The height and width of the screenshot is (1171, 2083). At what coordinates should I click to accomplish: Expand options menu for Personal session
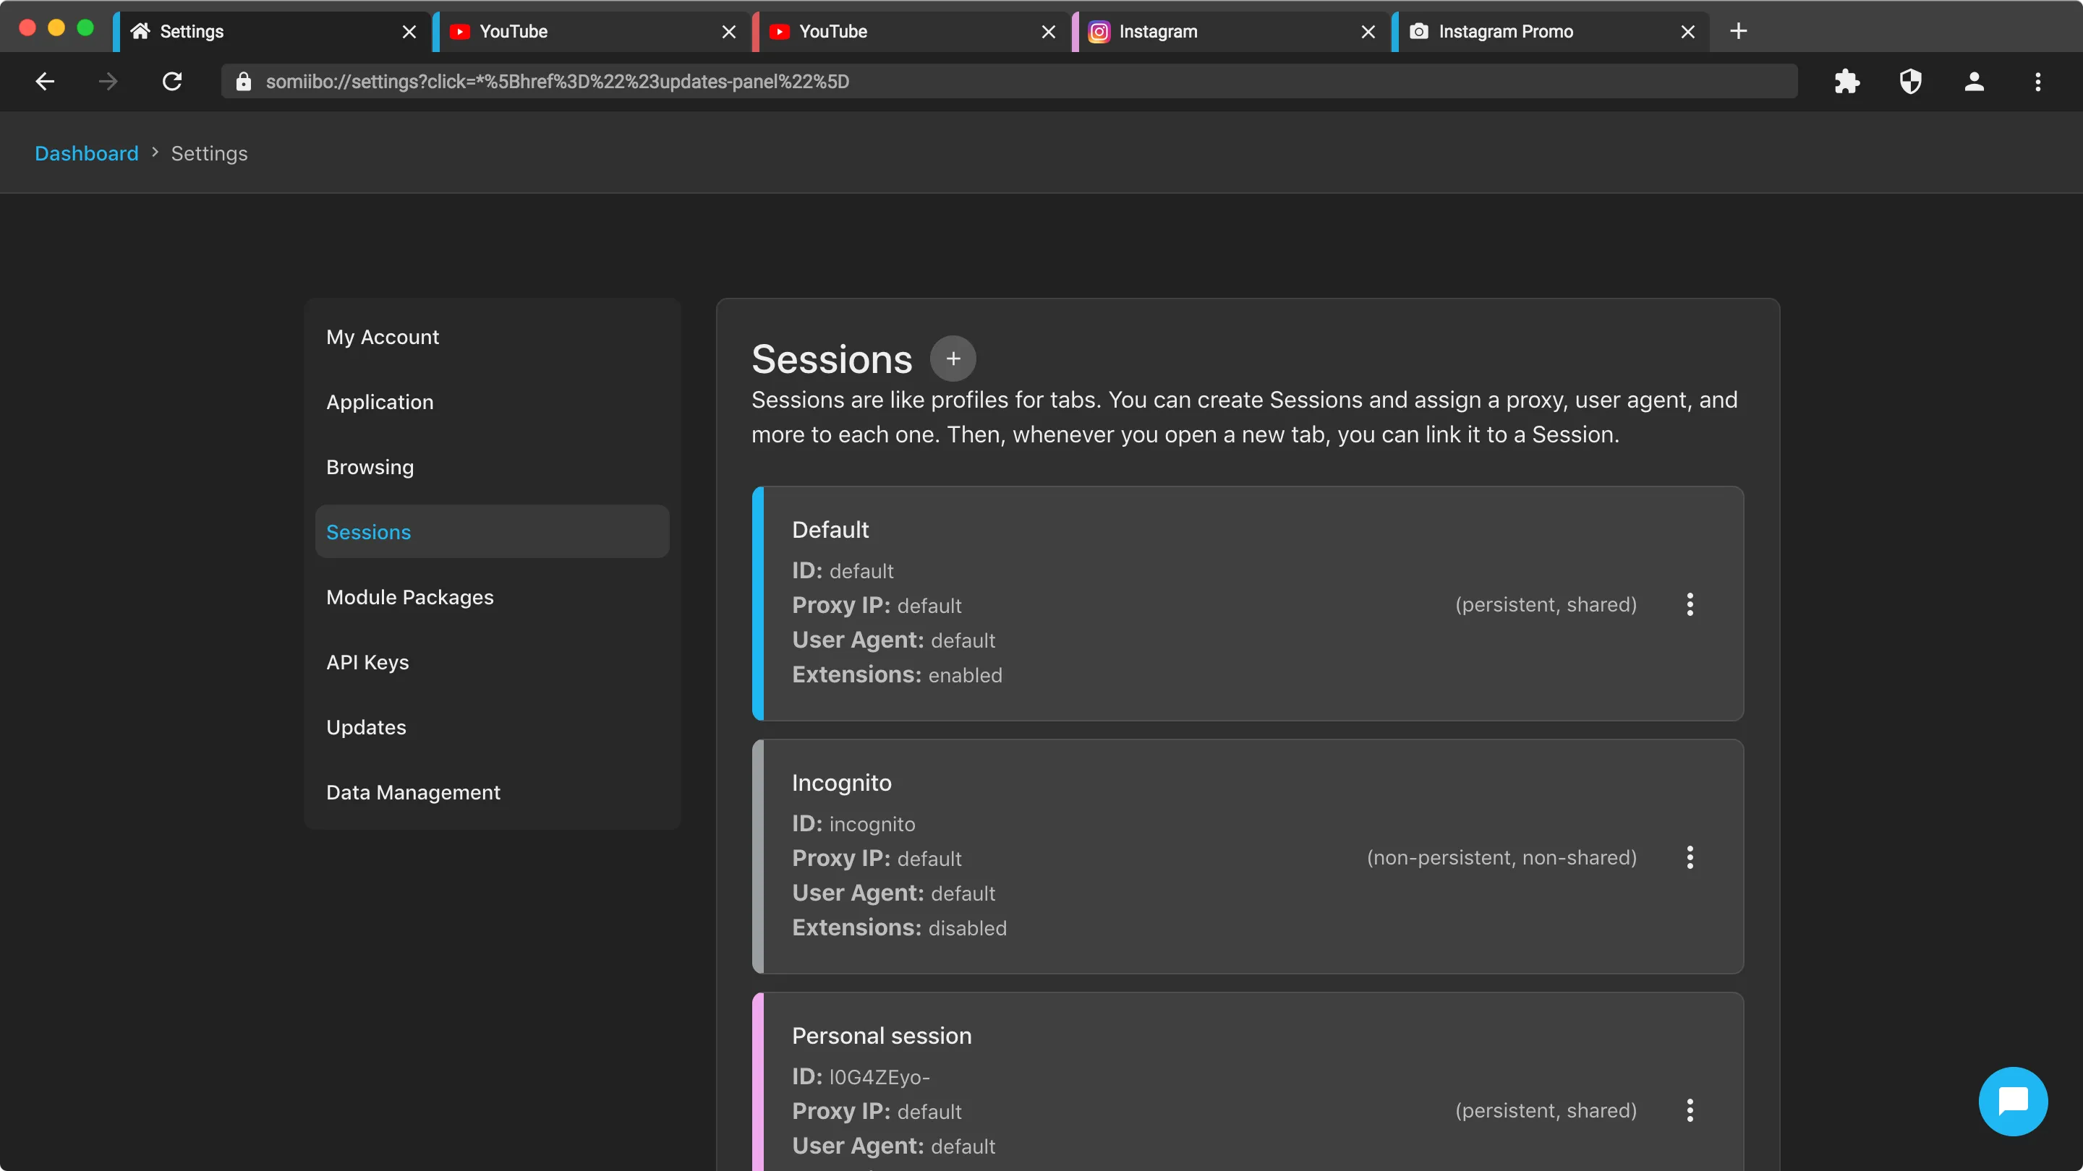tap(1690, 1110)
